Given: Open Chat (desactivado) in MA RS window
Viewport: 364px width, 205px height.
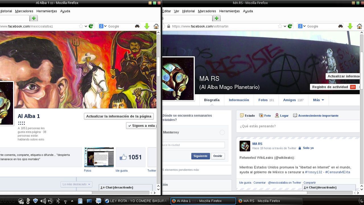Looking at the screenshot, I should pos(329,187).
